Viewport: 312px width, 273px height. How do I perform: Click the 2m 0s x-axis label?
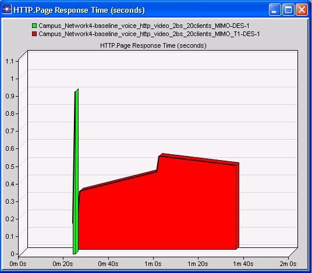click(x=288, y=264)
